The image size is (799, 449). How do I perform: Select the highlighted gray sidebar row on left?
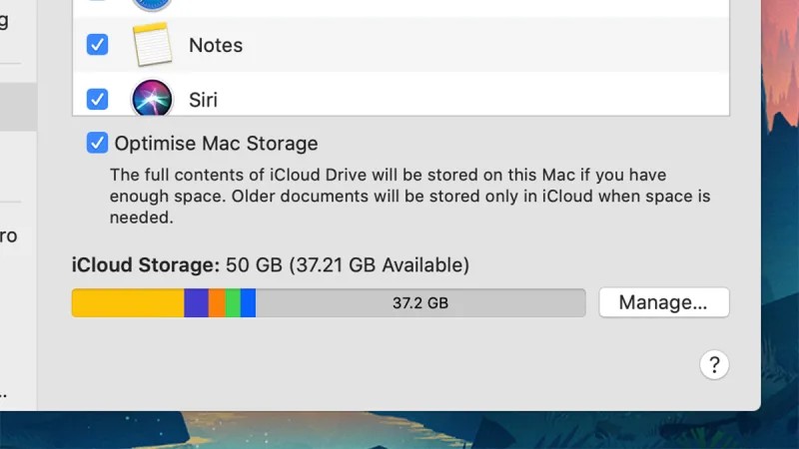click(x=18, y=107)
